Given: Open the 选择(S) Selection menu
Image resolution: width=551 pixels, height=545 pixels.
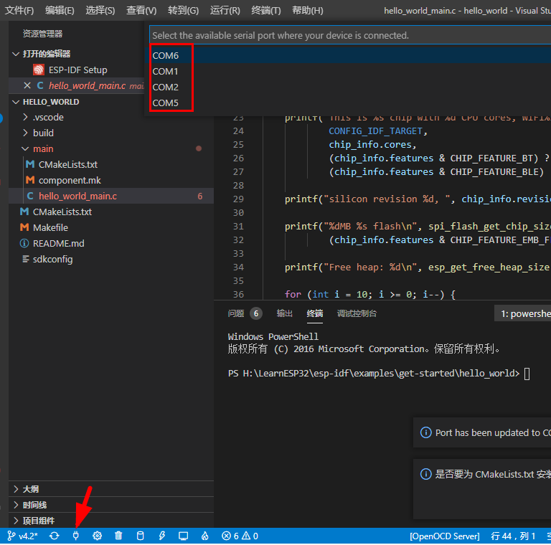Looking at the screenshot, I should (100, 11).
